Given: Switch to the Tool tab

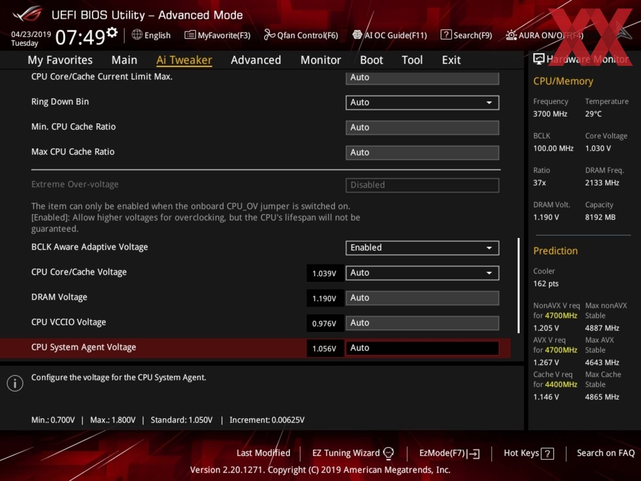Looking at the screenshot, I should pos(412,60).
